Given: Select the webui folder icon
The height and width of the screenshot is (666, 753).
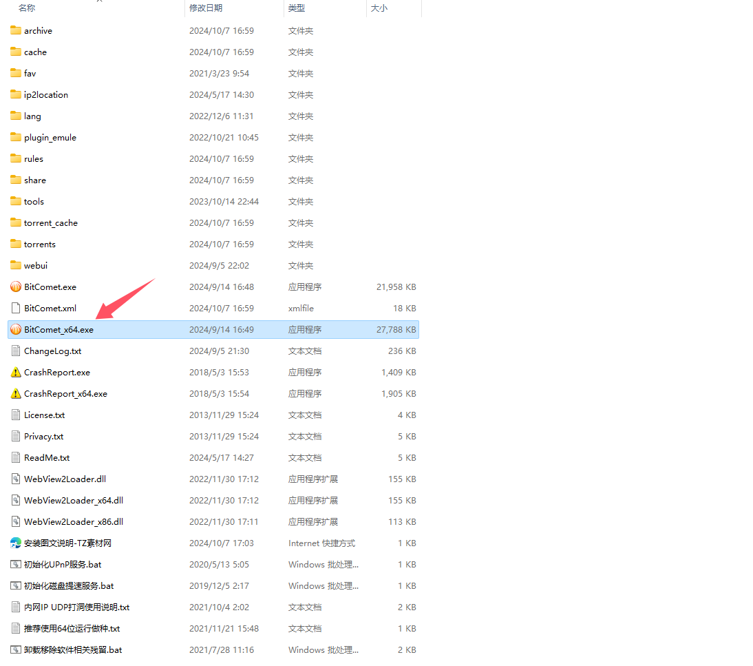Looking at the screenshot, I should [15, 266].
